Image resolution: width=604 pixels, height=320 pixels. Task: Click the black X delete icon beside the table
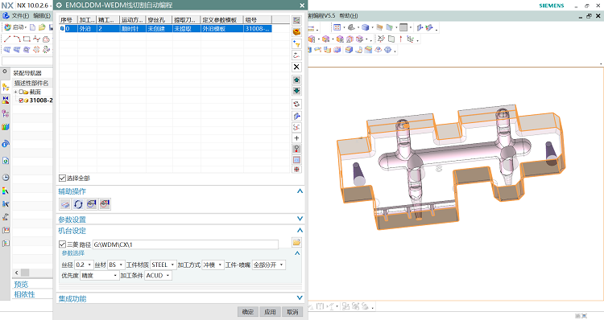pos(296,67)
